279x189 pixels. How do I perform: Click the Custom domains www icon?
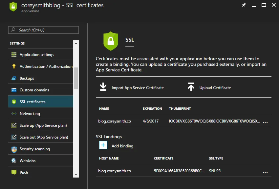[x=14, y=90]
